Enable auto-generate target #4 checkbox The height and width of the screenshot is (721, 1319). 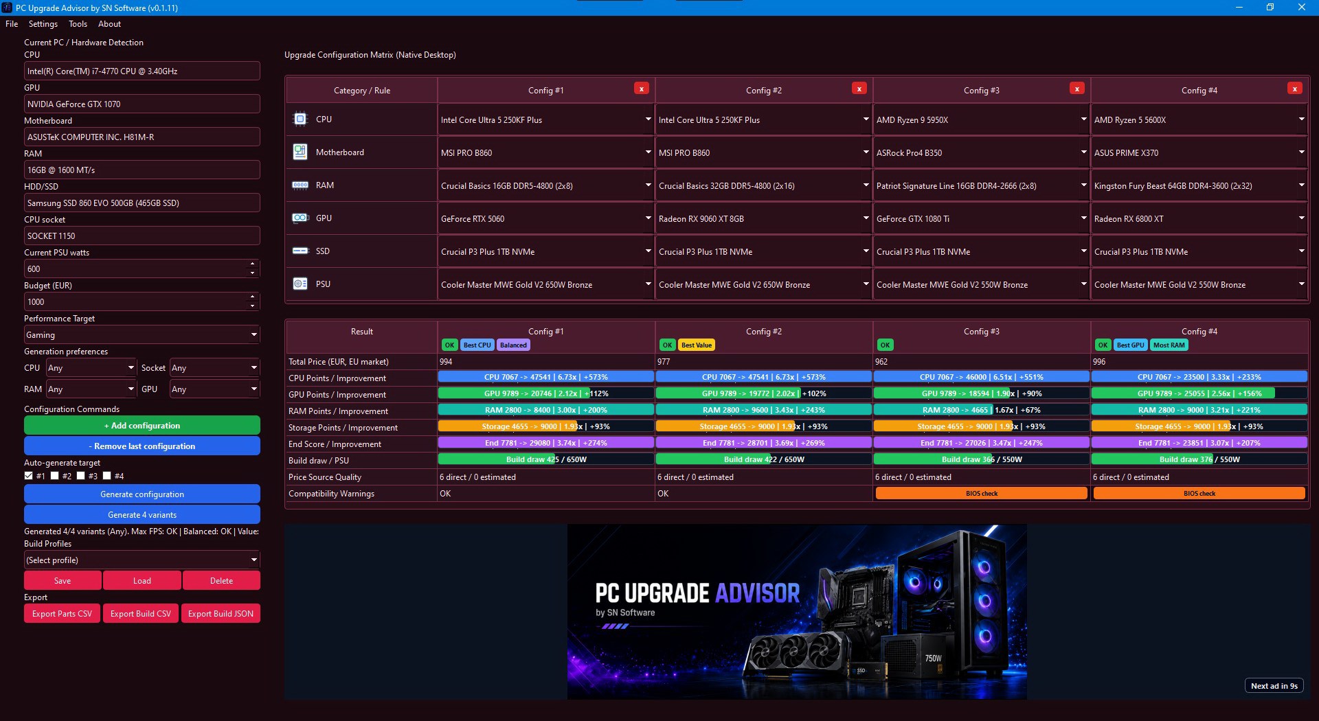coord(107,476)
